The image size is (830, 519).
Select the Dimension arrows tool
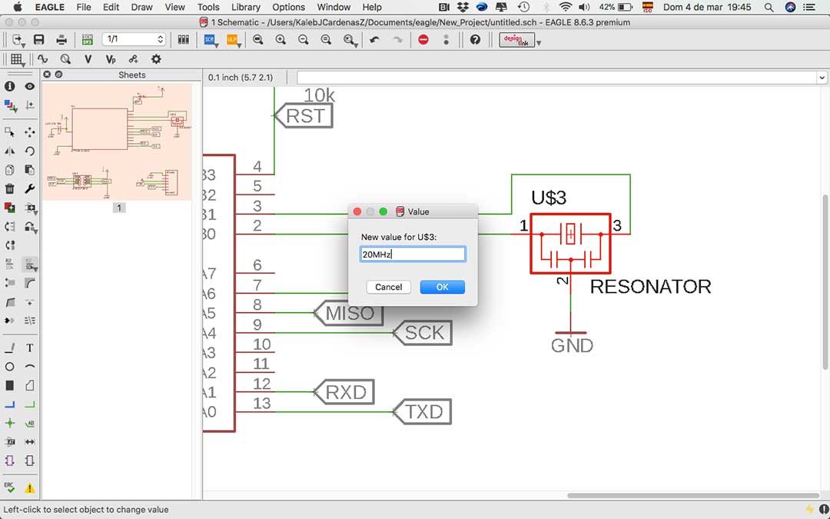[x=30, y=441]
